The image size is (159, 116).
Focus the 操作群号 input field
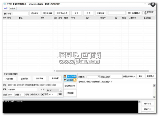[x=20, y=14]
